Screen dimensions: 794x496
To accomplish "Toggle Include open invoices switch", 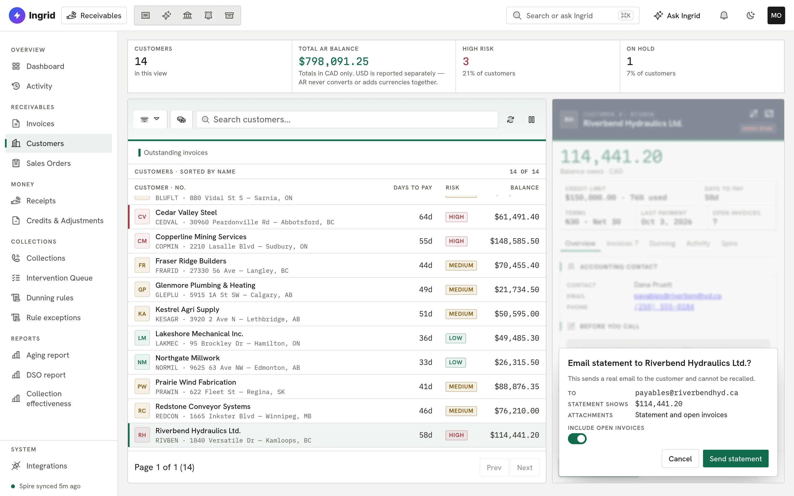I will (577, 439).
